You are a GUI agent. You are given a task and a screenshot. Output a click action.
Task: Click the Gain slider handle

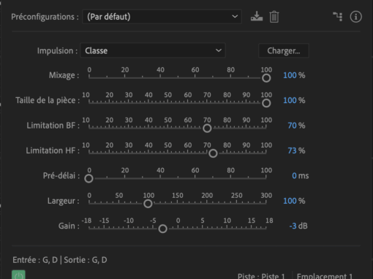point(162,229)
